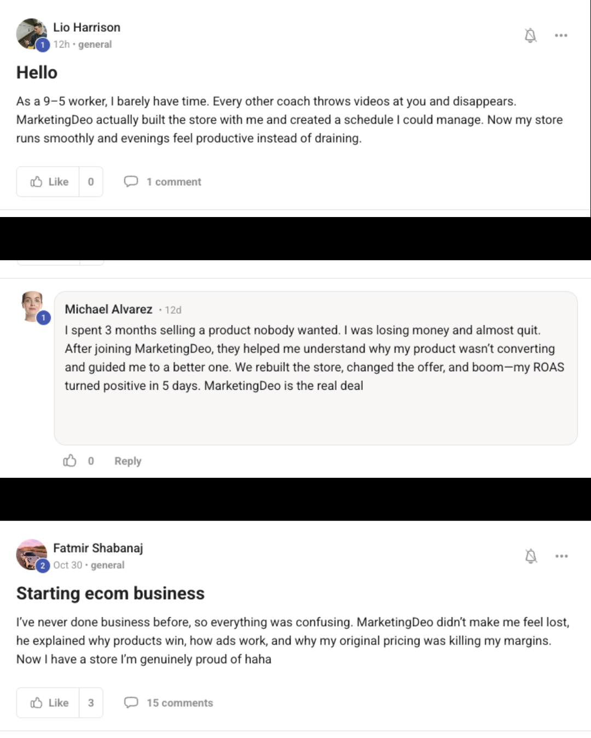Open three-dot menu on Fatmir Shabanaj's post
This screenshot has width=591, height=738.
click(x=561, y=557)
